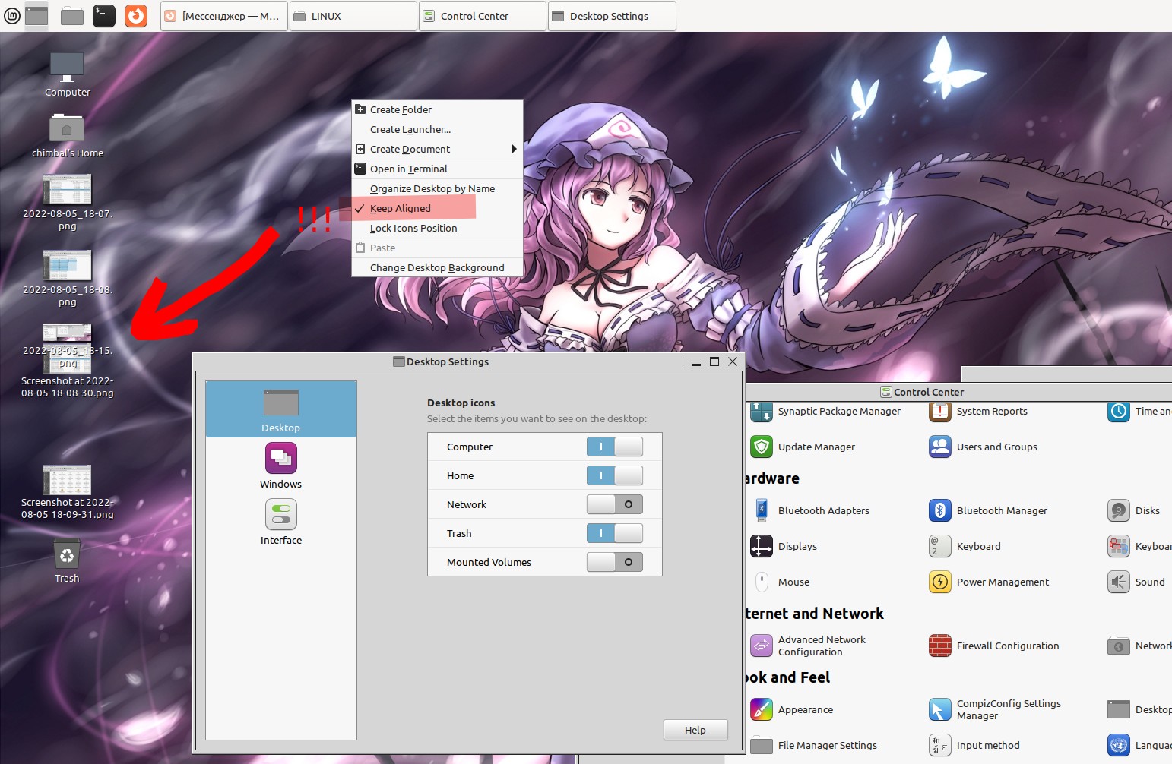This screenshot has width=1172, height=764.
Task: Select the Computer icon on the desktop
Action: tap(67, 74)
